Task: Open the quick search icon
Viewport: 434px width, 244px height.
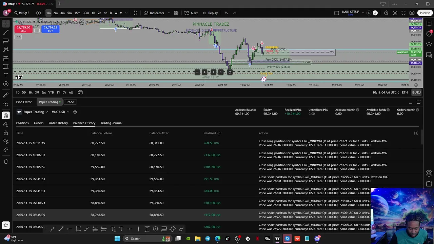Action: [386, 13]
